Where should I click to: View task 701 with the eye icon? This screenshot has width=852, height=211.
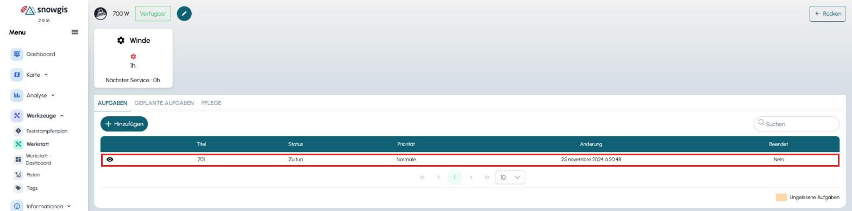tap(110, 160)
